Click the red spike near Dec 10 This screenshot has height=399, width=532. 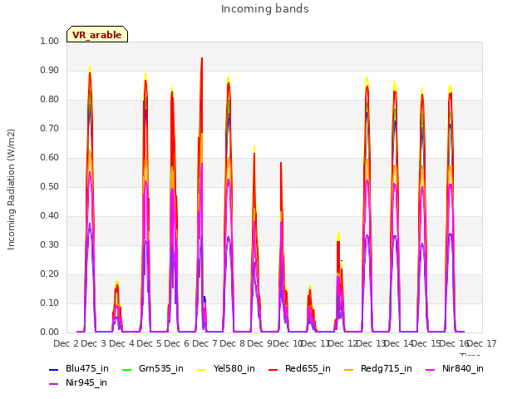click(x=281, y=163)
